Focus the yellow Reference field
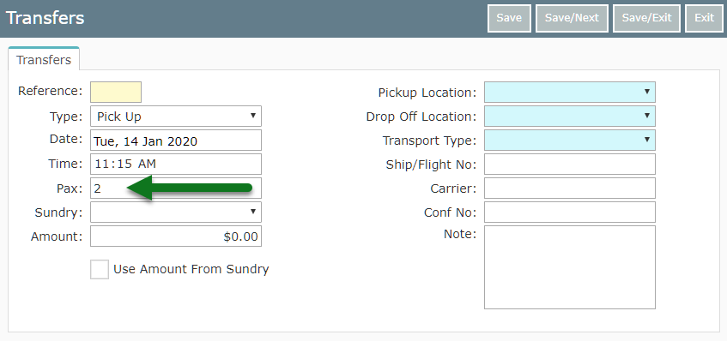Viewport: 727px width, 341px height. pos(116,92)
